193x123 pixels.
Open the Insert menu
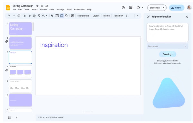point(34,9)
